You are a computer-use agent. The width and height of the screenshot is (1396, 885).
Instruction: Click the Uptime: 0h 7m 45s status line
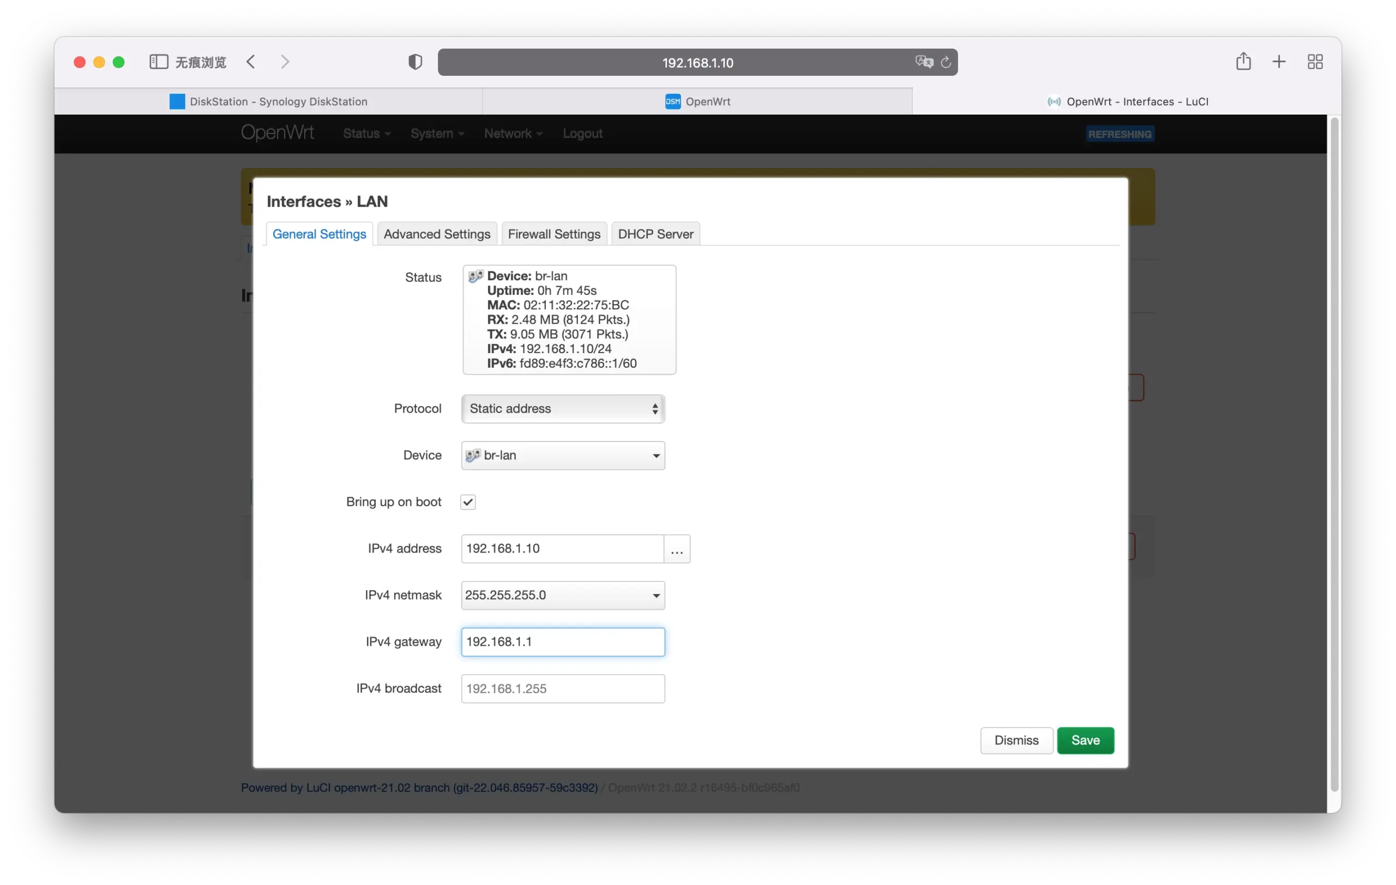[541, 290]
